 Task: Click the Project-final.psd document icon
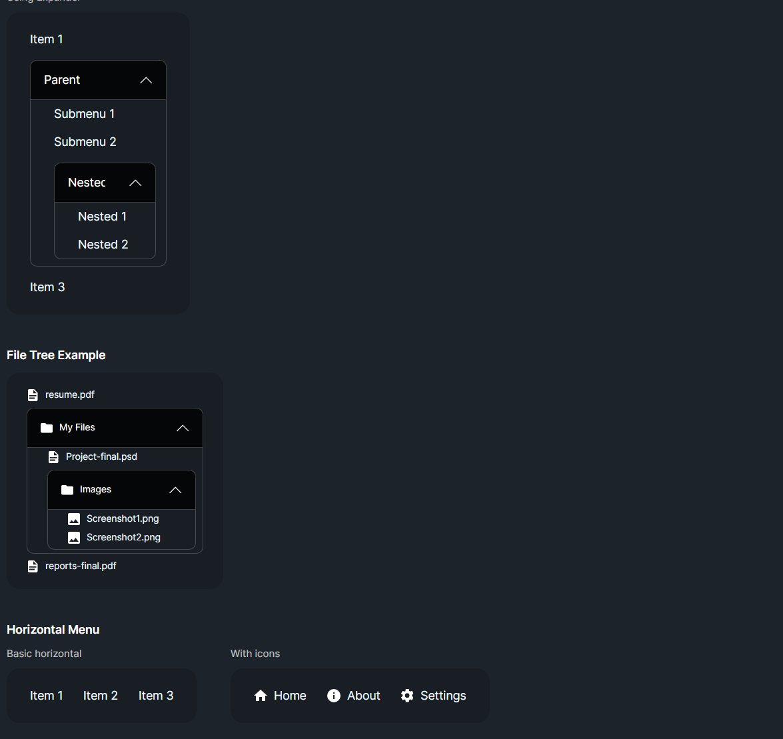[53, 456]
